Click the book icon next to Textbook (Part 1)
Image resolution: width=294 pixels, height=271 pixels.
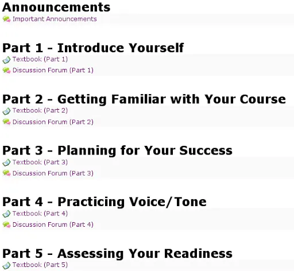(6, 60)
